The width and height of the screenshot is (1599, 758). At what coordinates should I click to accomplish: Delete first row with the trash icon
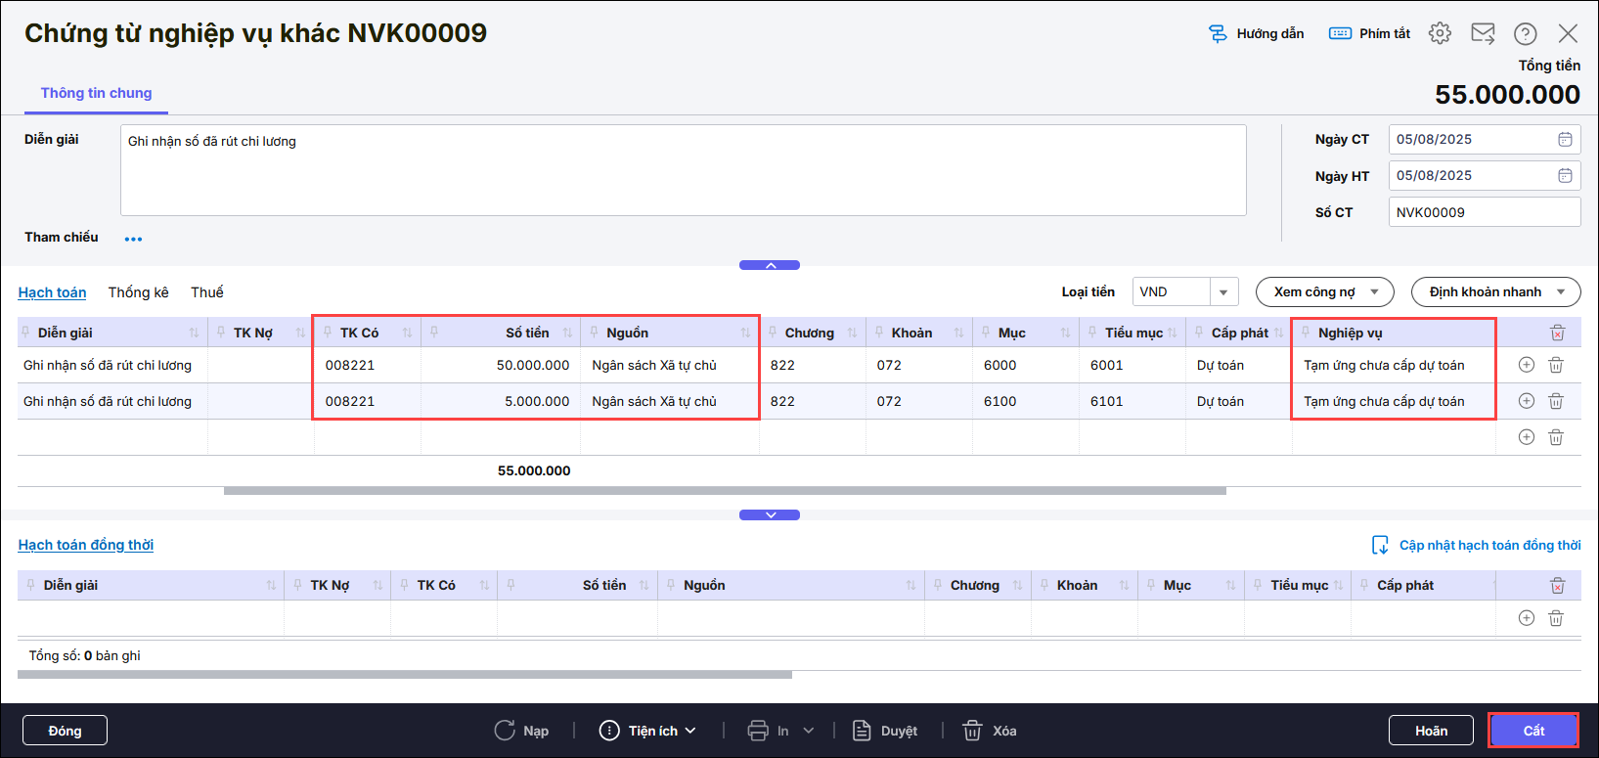[1556, 365]
